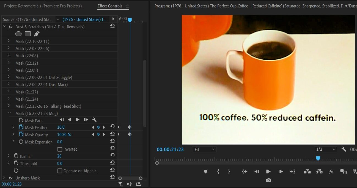Enable animation stopwatch for Mask Expansion
357x188 pixels.
point(21,142)
